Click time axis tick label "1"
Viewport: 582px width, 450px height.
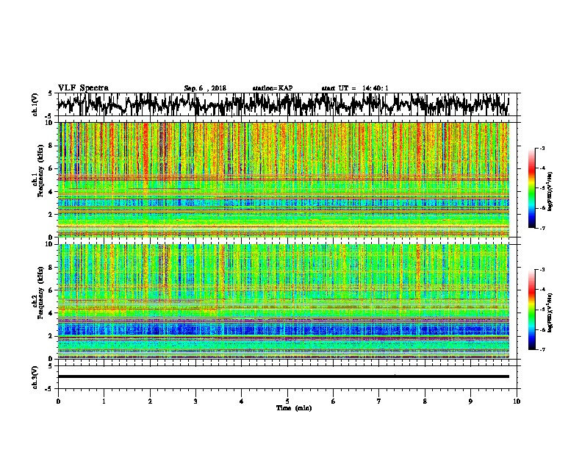104,401
